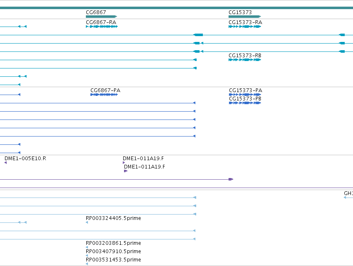Screen dimensions: 353x266
Task: Select purple feature arrow end near CG15373
Action: pos(231,179)
